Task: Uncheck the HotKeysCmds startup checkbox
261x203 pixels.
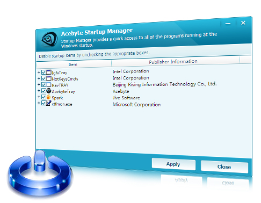Action: click(x=44, y=78)
